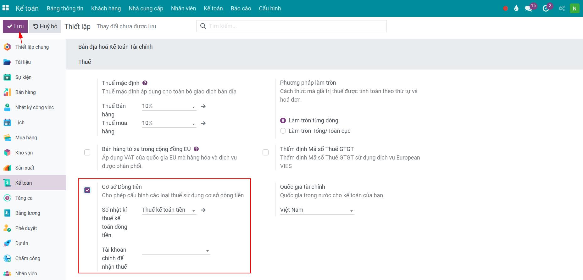
Task: Open Tài khoản chính để nhận thuế dropdown
Action: coord(176,250)
